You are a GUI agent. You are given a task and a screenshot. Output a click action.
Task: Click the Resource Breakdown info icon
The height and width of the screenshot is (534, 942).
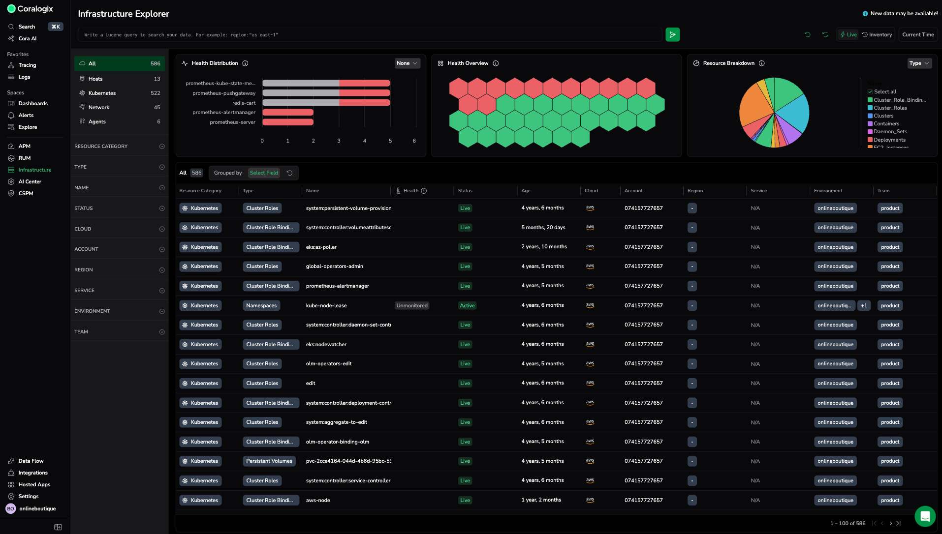click(761, 63)
